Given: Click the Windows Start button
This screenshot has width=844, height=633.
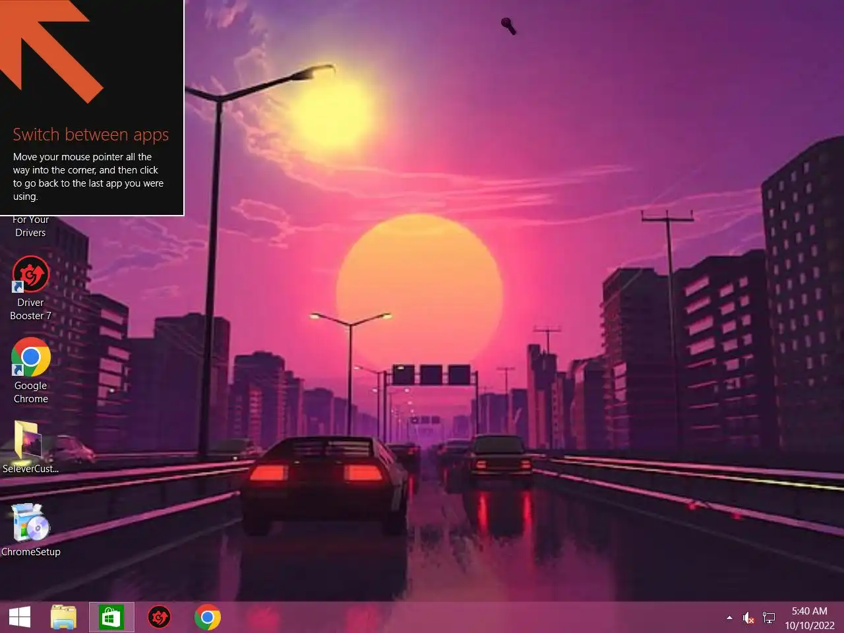Looking at the screenshot, I should (x=20, y=617).
